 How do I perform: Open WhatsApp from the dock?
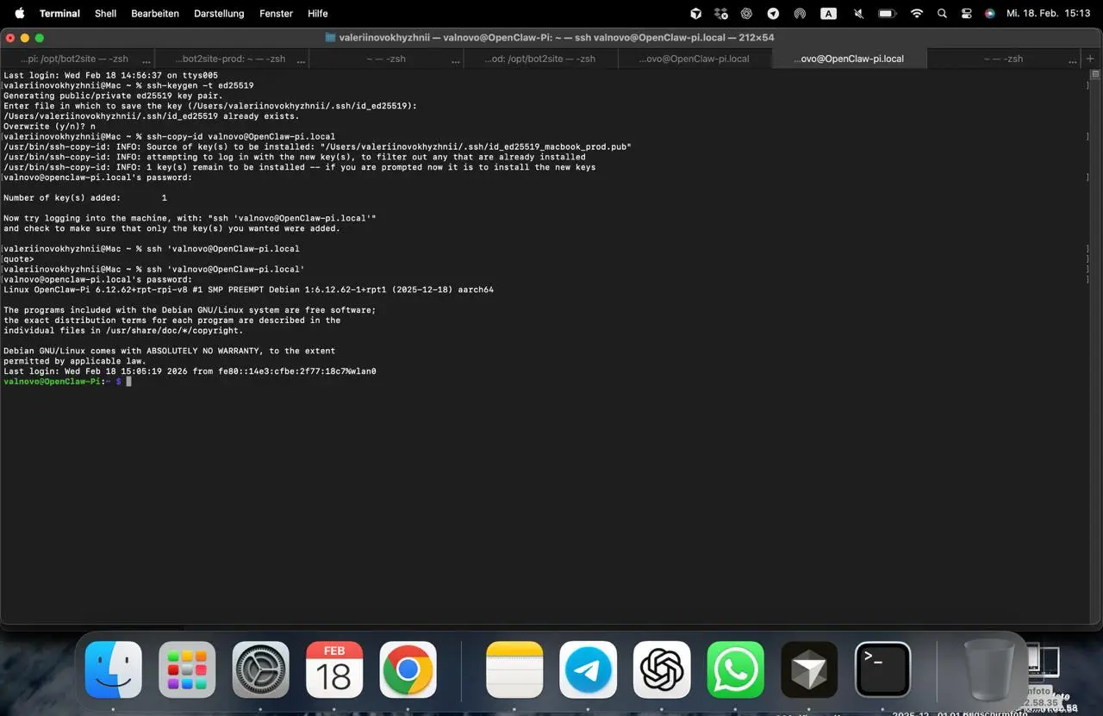[x=736, y=669]
